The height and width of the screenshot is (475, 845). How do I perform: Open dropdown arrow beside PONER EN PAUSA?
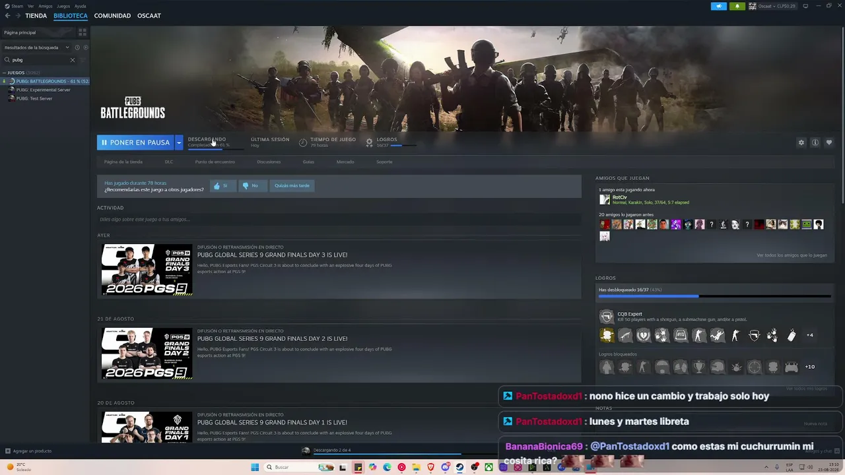(179, 142)
